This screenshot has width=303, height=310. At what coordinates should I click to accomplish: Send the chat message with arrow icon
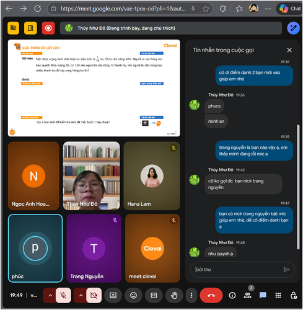[x=286, y=270]
